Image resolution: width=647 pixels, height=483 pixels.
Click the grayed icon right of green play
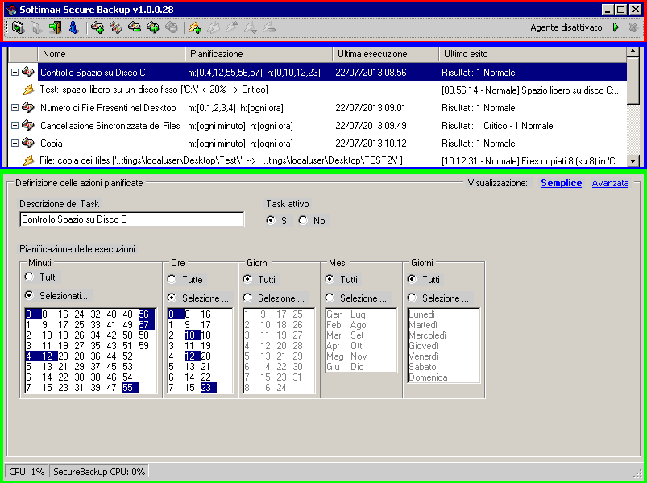coord(633,27)
